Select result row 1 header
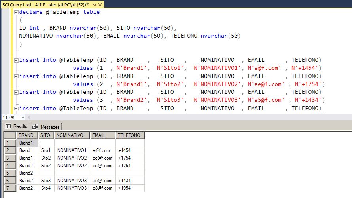The width and height of the screenshot is (352, 198). click(10, 143)
